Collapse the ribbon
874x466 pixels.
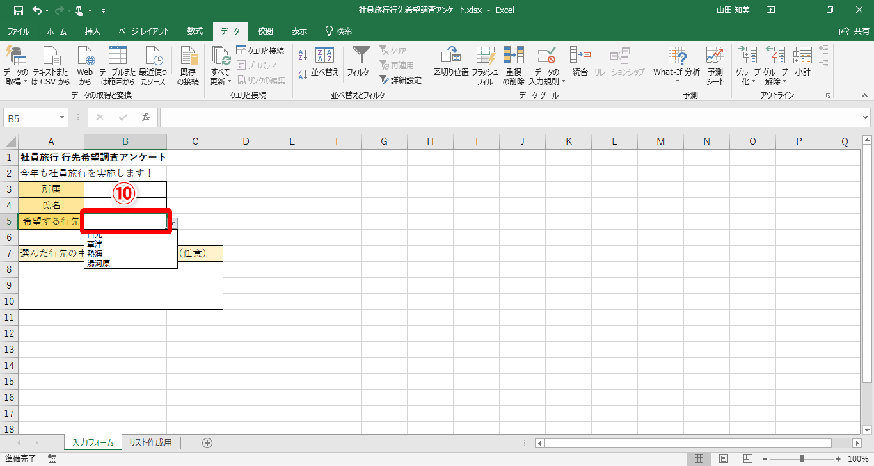(x=864, y=95)
